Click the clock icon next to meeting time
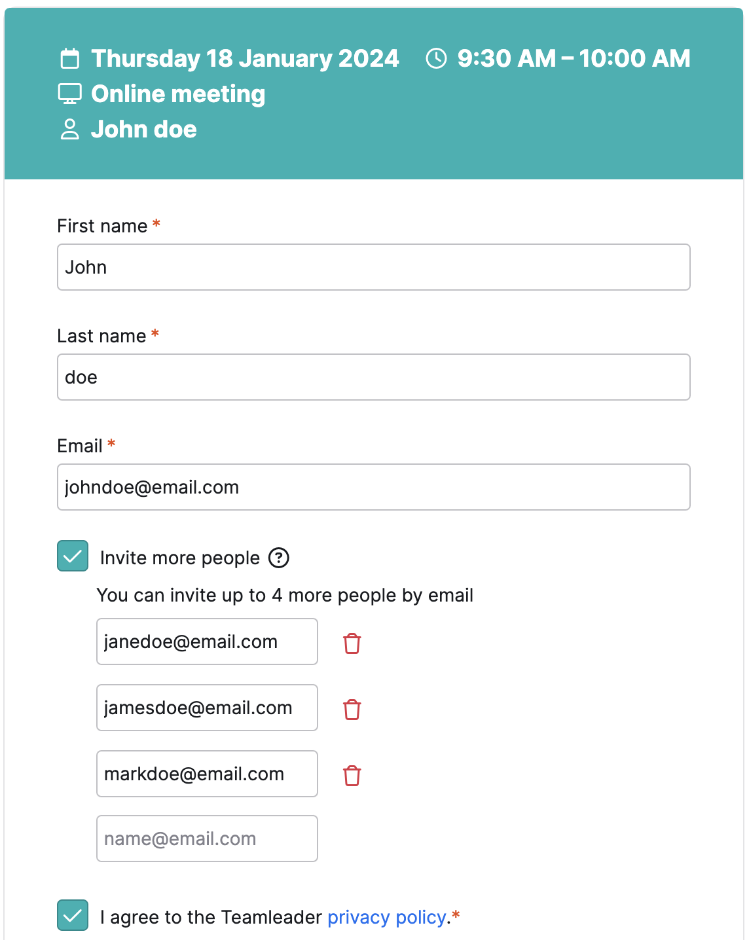 tap(436, 58)
